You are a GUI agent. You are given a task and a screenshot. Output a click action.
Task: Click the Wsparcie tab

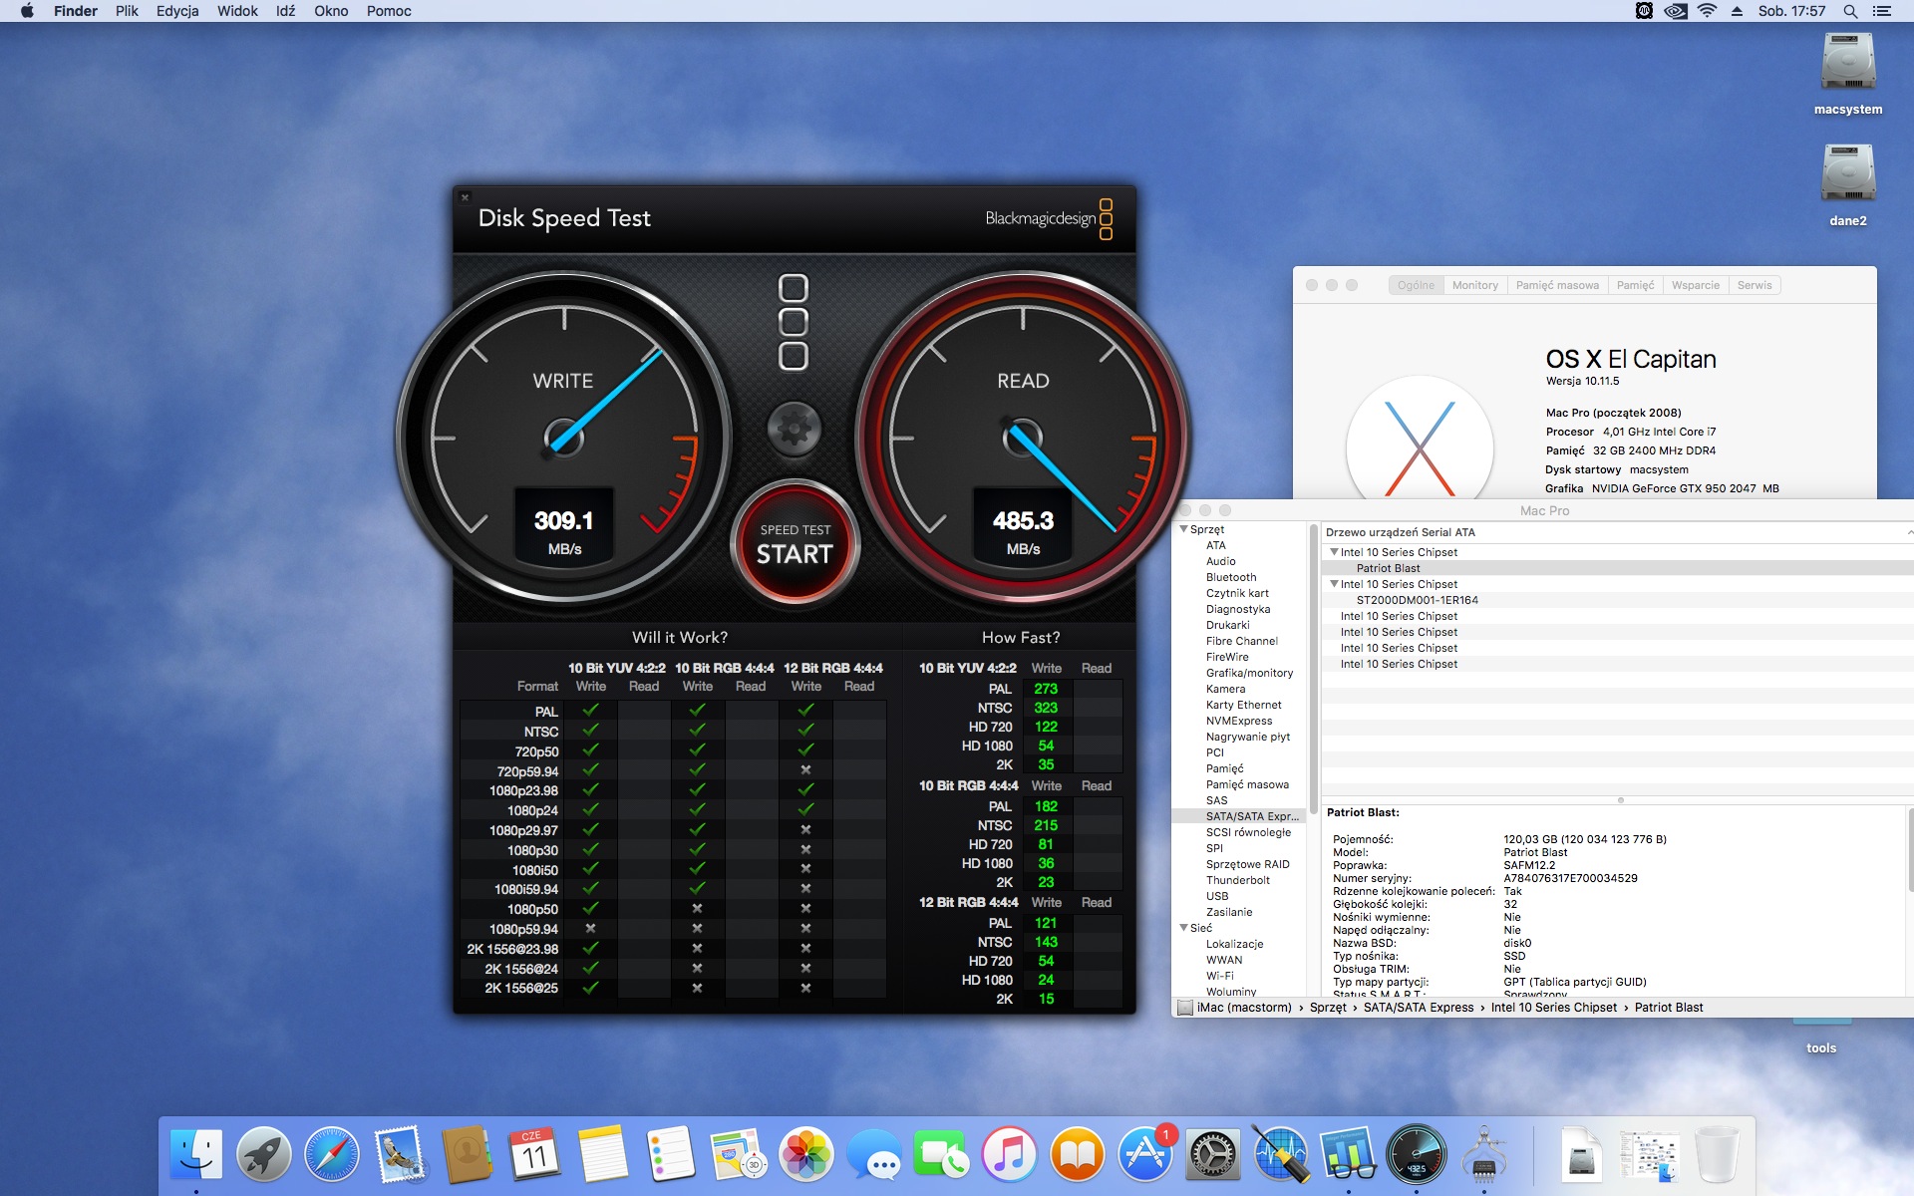[x=1695, y=285]
